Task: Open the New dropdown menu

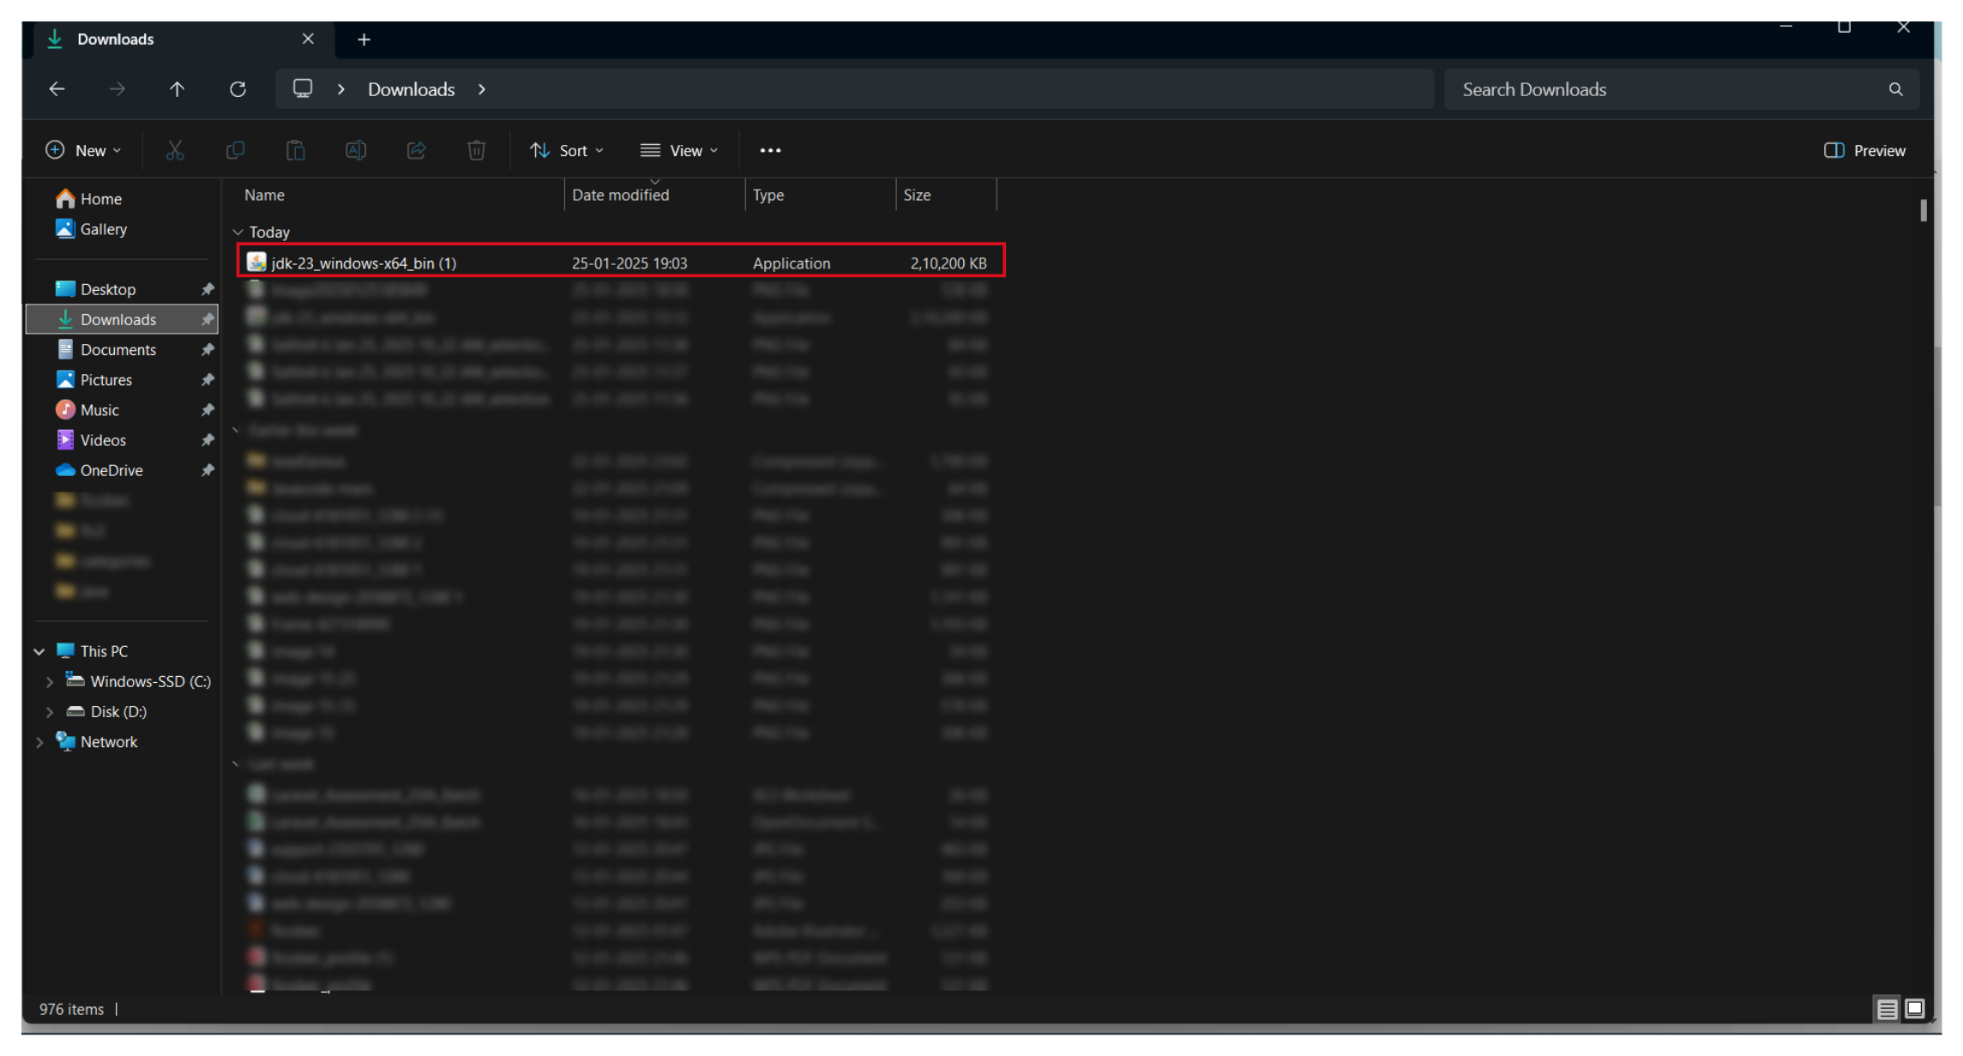Action: 83,150
